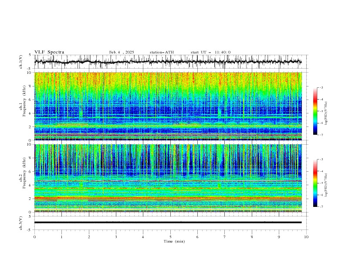Click the "Time (min)" axis label
345x266 pixels.
174,241
